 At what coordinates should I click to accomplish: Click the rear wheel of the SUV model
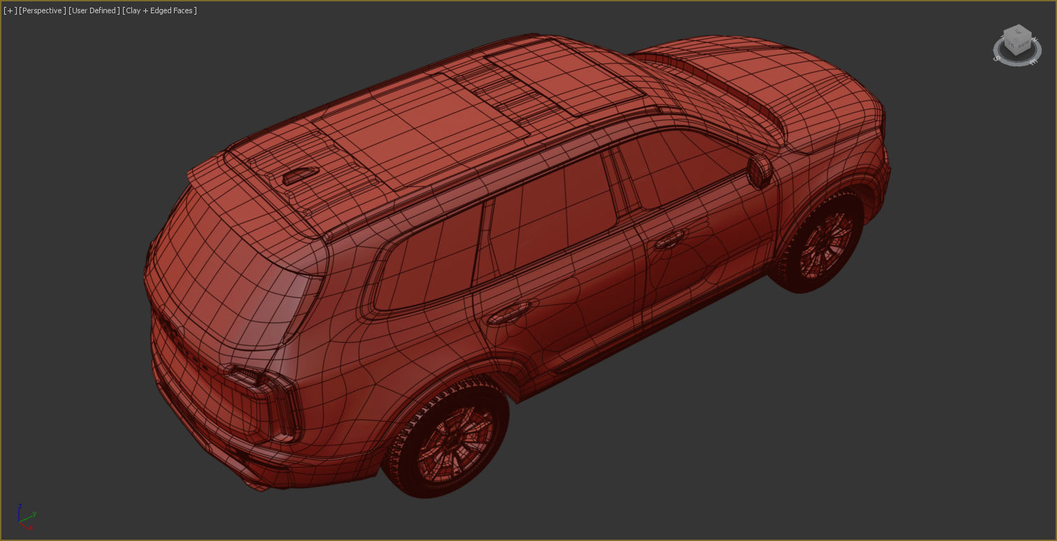(x=448, y=438)
